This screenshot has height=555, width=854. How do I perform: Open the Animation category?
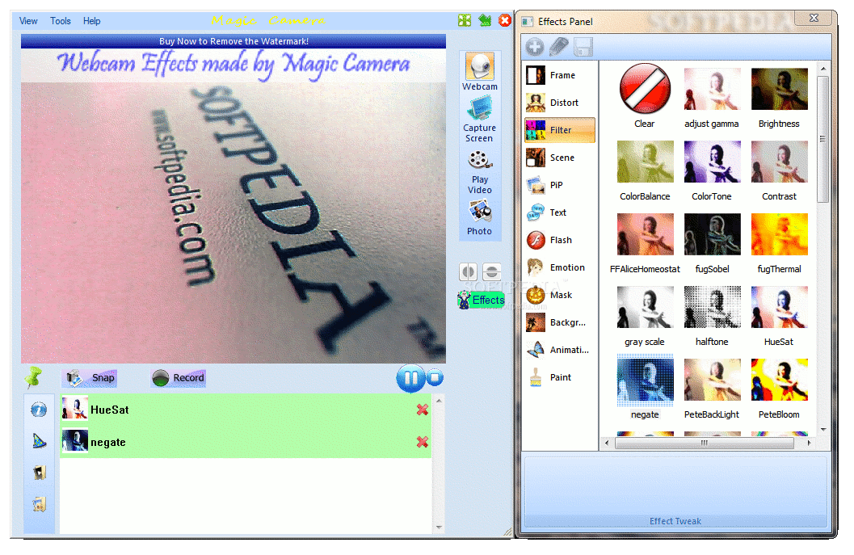tap(559, 350)
